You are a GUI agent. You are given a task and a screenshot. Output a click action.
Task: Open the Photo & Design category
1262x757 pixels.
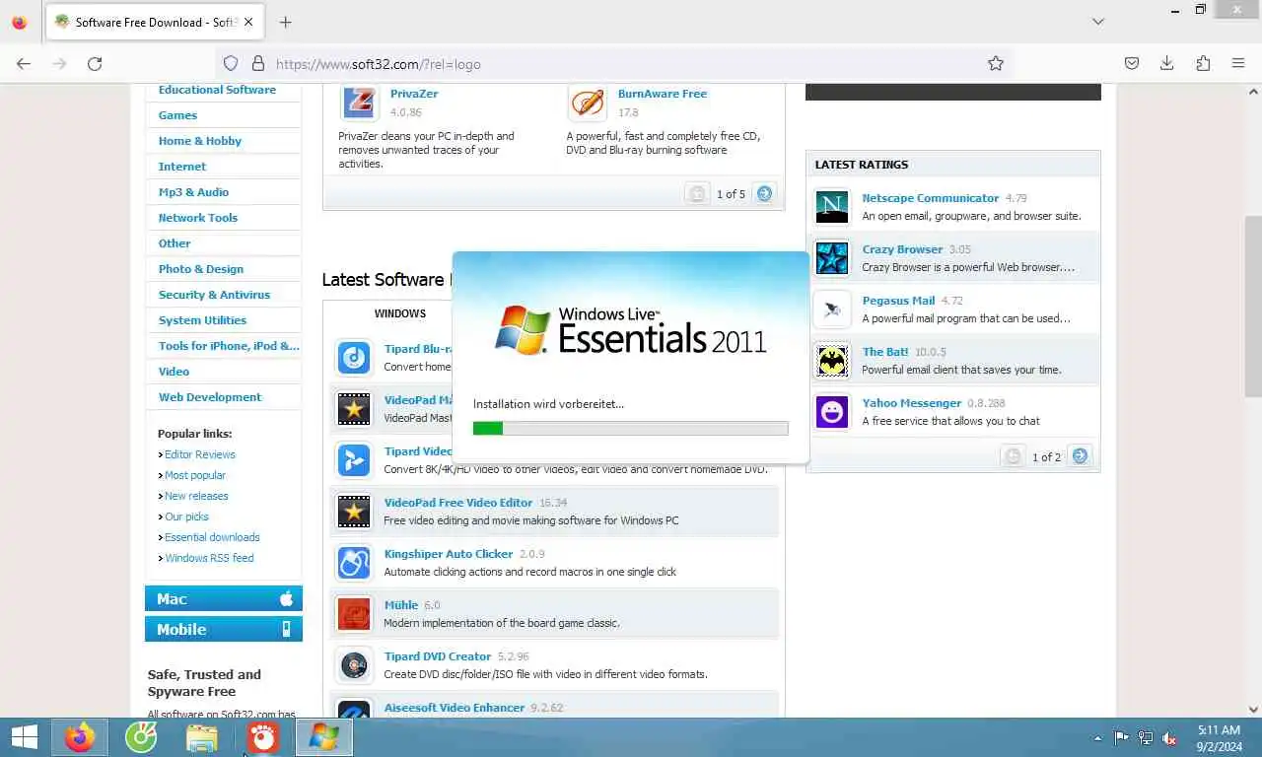coord(201,269)
